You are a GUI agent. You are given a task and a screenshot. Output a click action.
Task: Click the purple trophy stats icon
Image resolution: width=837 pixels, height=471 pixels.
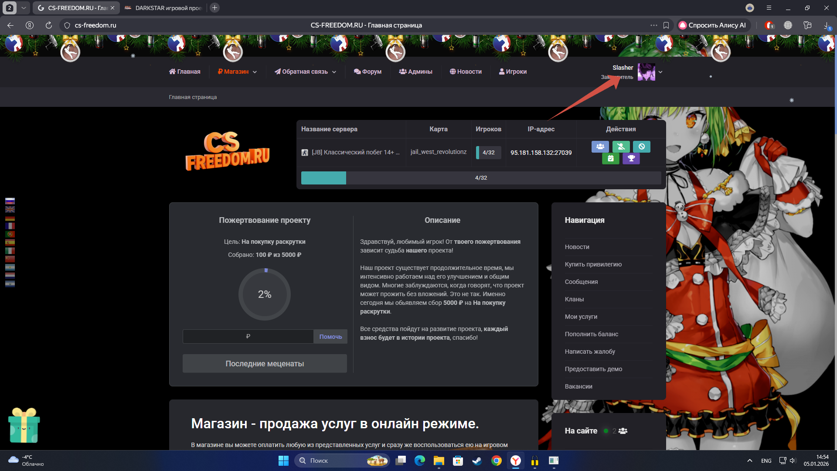pyautogui.click(x=631, y=158)
